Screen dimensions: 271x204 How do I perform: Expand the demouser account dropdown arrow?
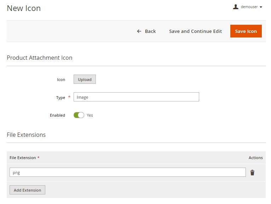(261, 7)
